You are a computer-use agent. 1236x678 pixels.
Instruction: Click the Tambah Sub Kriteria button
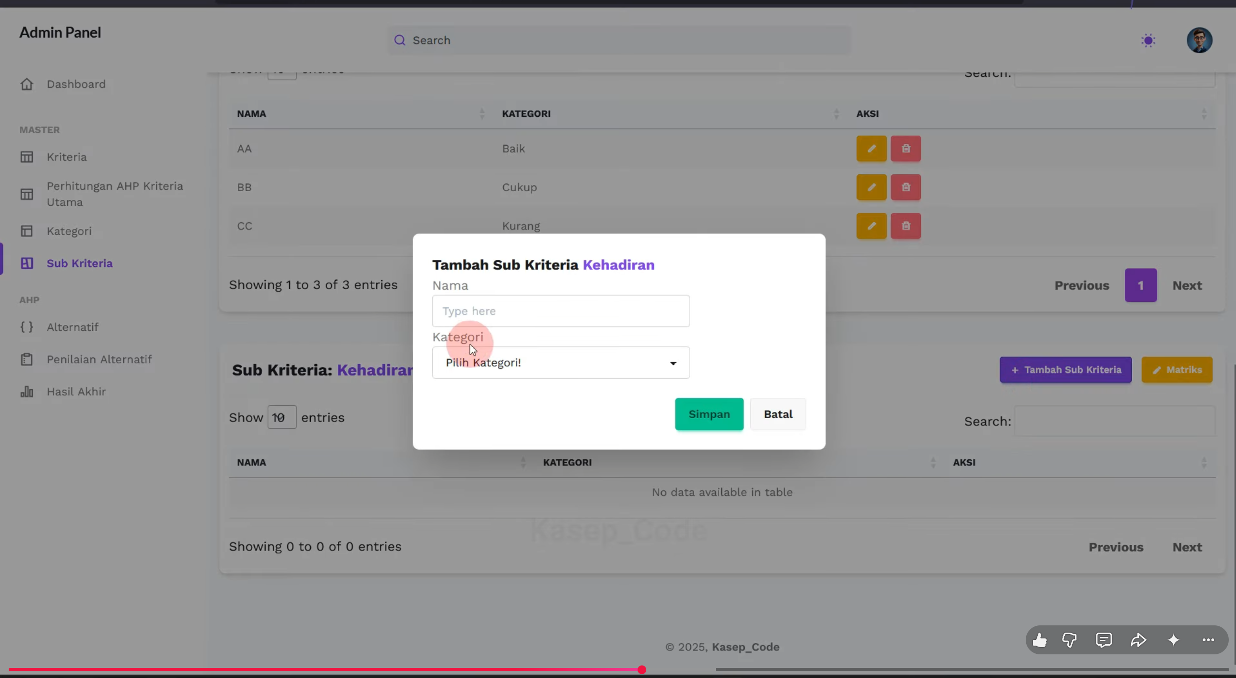pyautogui.click(x=1065, y=370)
